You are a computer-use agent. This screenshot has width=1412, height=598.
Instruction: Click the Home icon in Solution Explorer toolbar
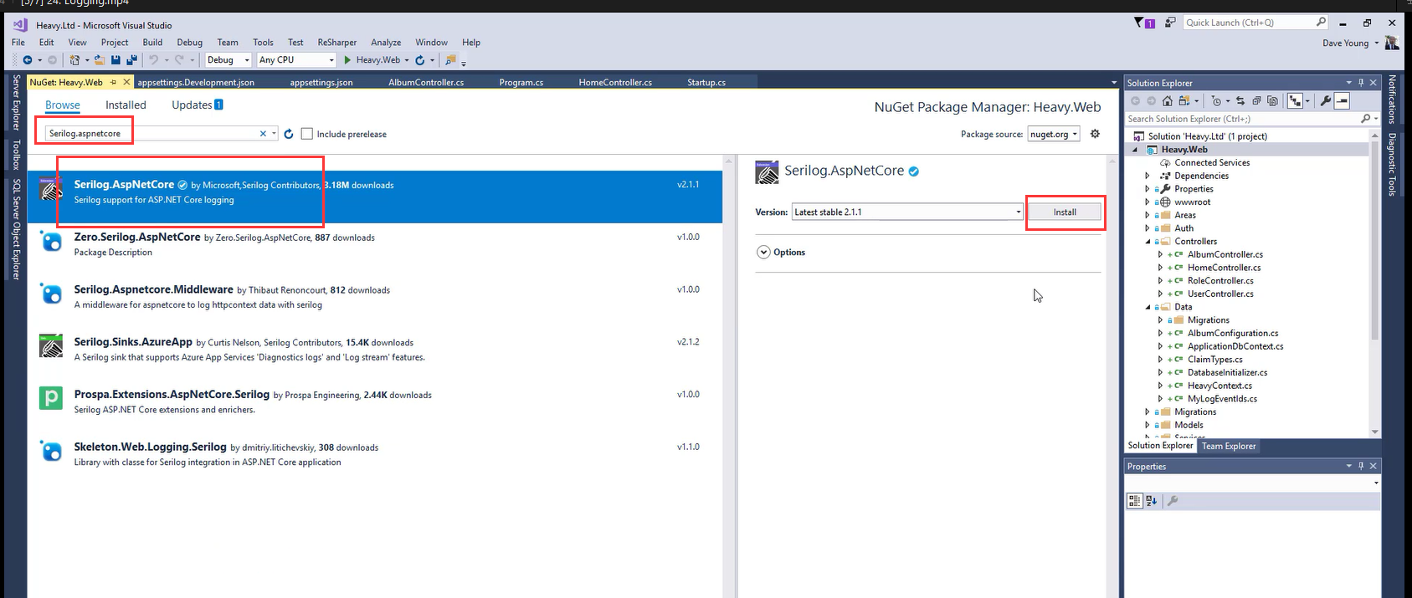[1168, 101]
